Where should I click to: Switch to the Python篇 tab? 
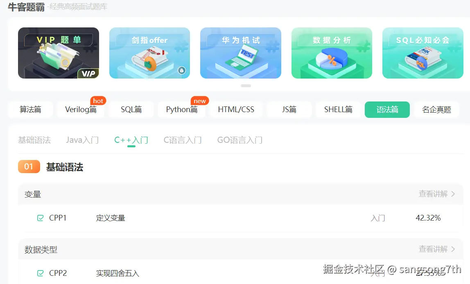tap(182, 110)
